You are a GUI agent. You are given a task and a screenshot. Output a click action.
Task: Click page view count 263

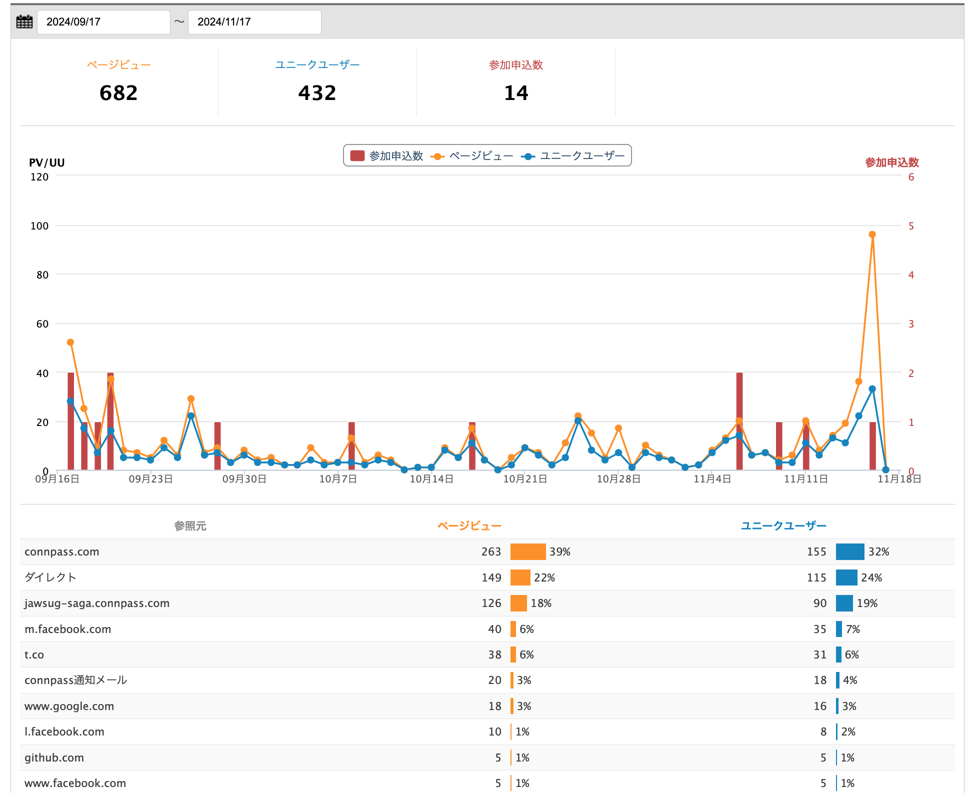[491, 551]
